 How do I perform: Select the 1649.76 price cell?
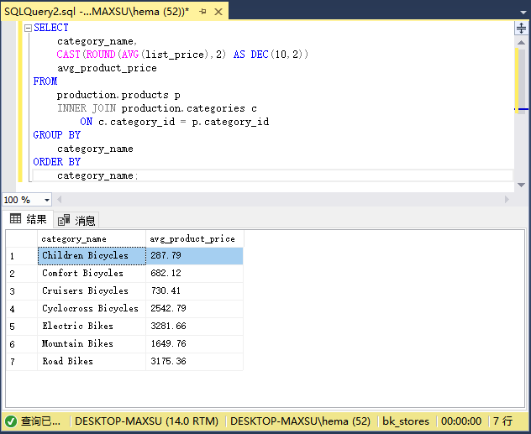pyautogui.click(x=194, y=343)
